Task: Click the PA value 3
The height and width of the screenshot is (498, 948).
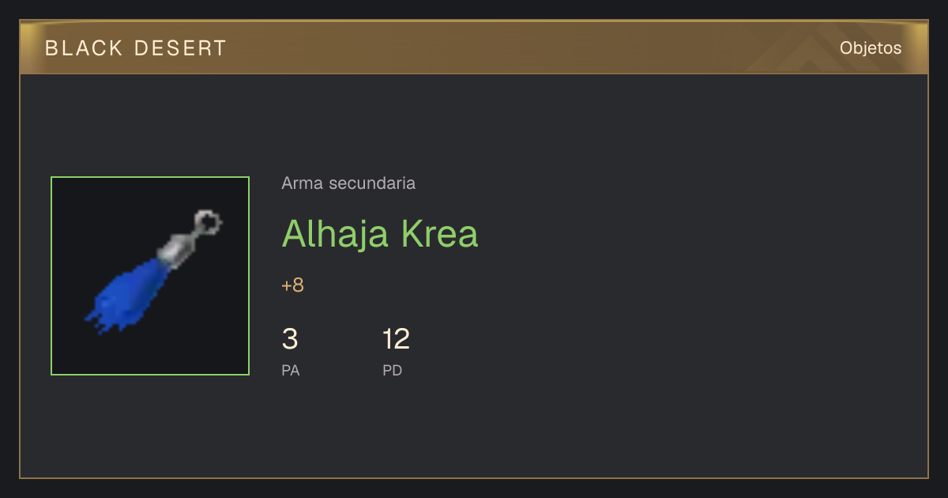Action: click(290, 339)
